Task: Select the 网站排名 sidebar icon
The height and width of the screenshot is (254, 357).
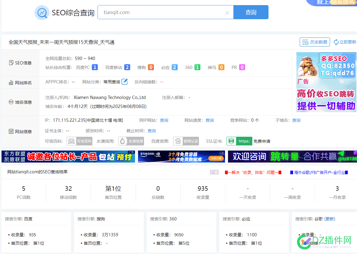Action: tap(11, 82)
